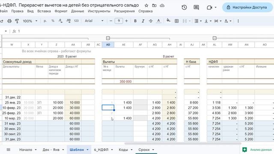
Task: Select column header AE
Action: (x=124, y=44)
